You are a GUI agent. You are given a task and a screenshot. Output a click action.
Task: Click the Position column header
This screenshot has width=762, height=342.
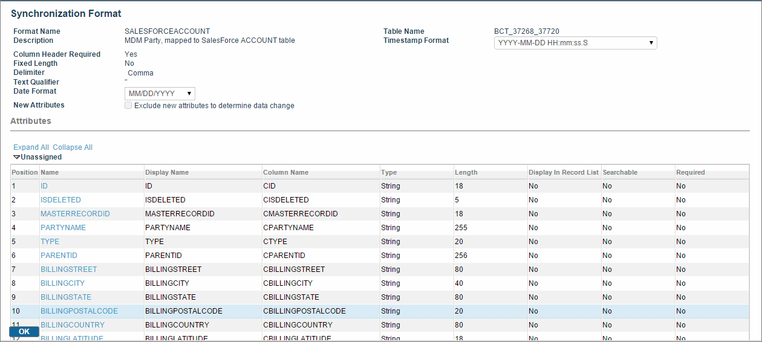[25, 172]
